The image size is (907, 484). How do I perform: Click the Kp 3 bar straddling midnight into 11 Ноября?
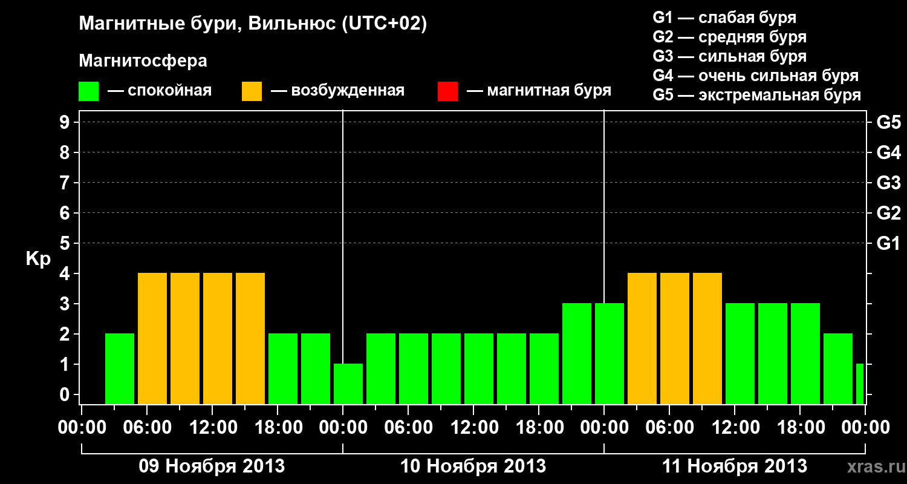click(x=610, y=353)
